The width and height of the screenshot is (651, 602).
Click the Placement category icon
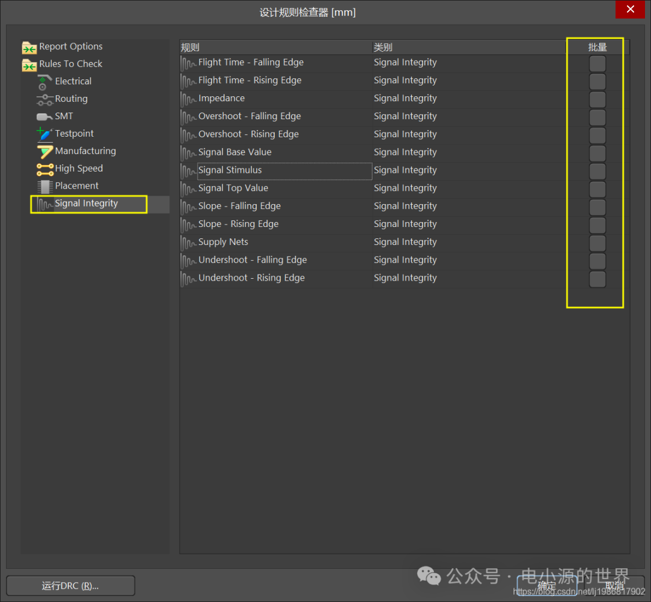[45, 187]
